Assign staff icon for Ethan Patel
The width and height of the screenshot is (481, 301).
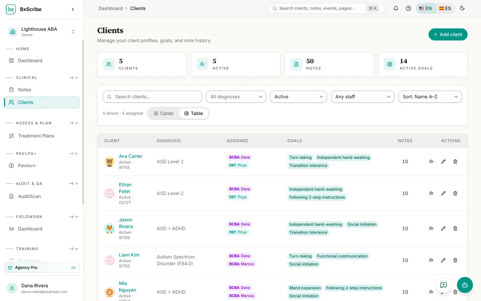[x=431, y=193]
